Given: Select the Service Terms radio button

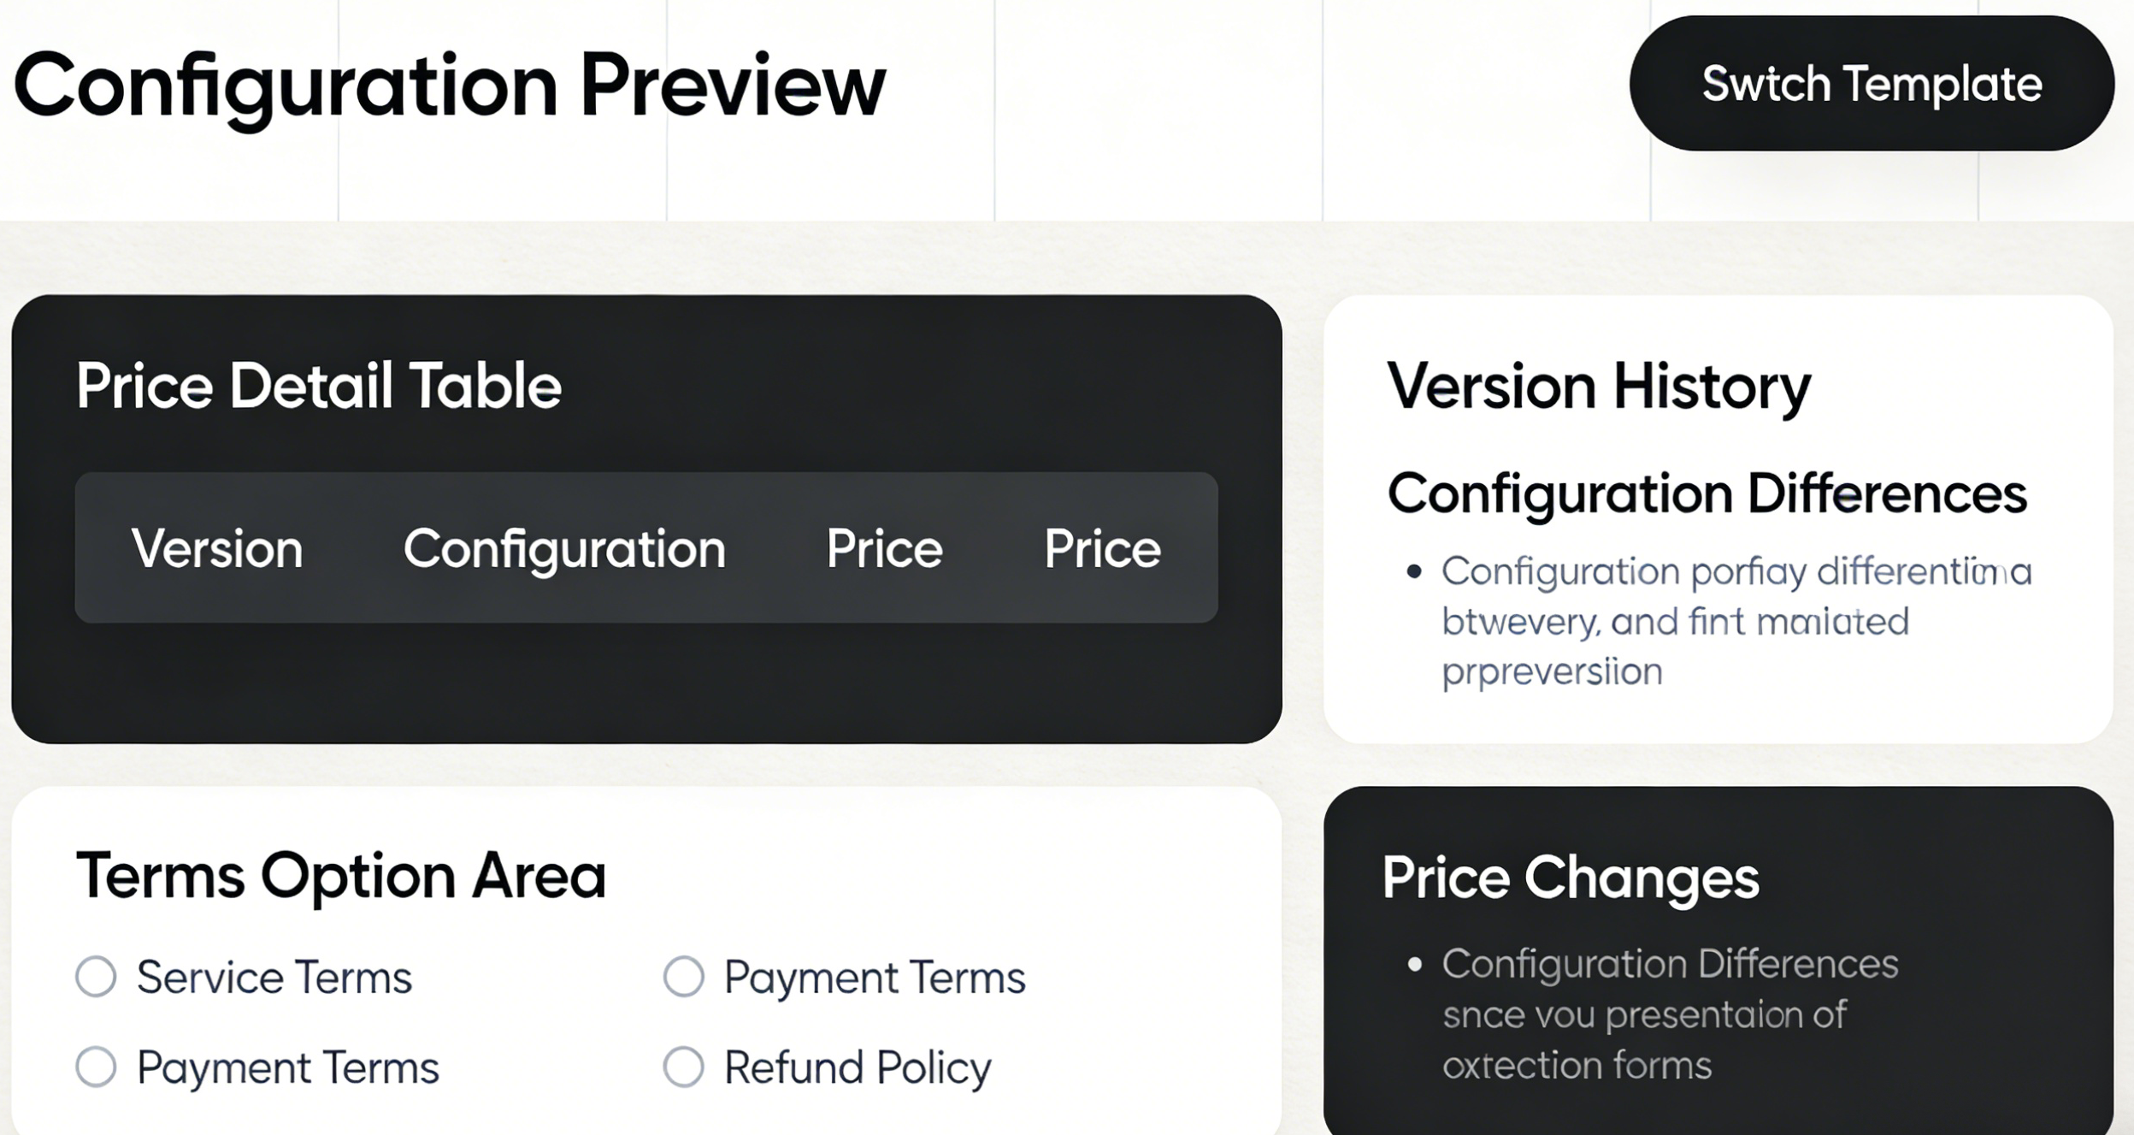Looking at the screenshot, I should point(96,976).
